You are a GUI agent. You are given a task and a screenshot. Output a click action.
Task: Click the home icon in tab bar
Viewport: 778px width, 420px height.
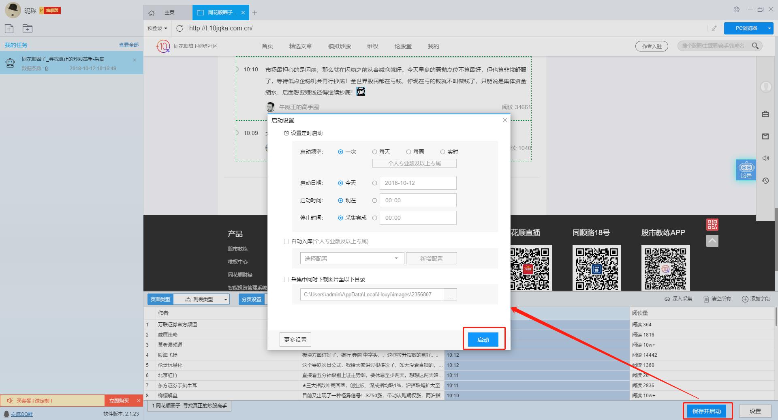151,13
